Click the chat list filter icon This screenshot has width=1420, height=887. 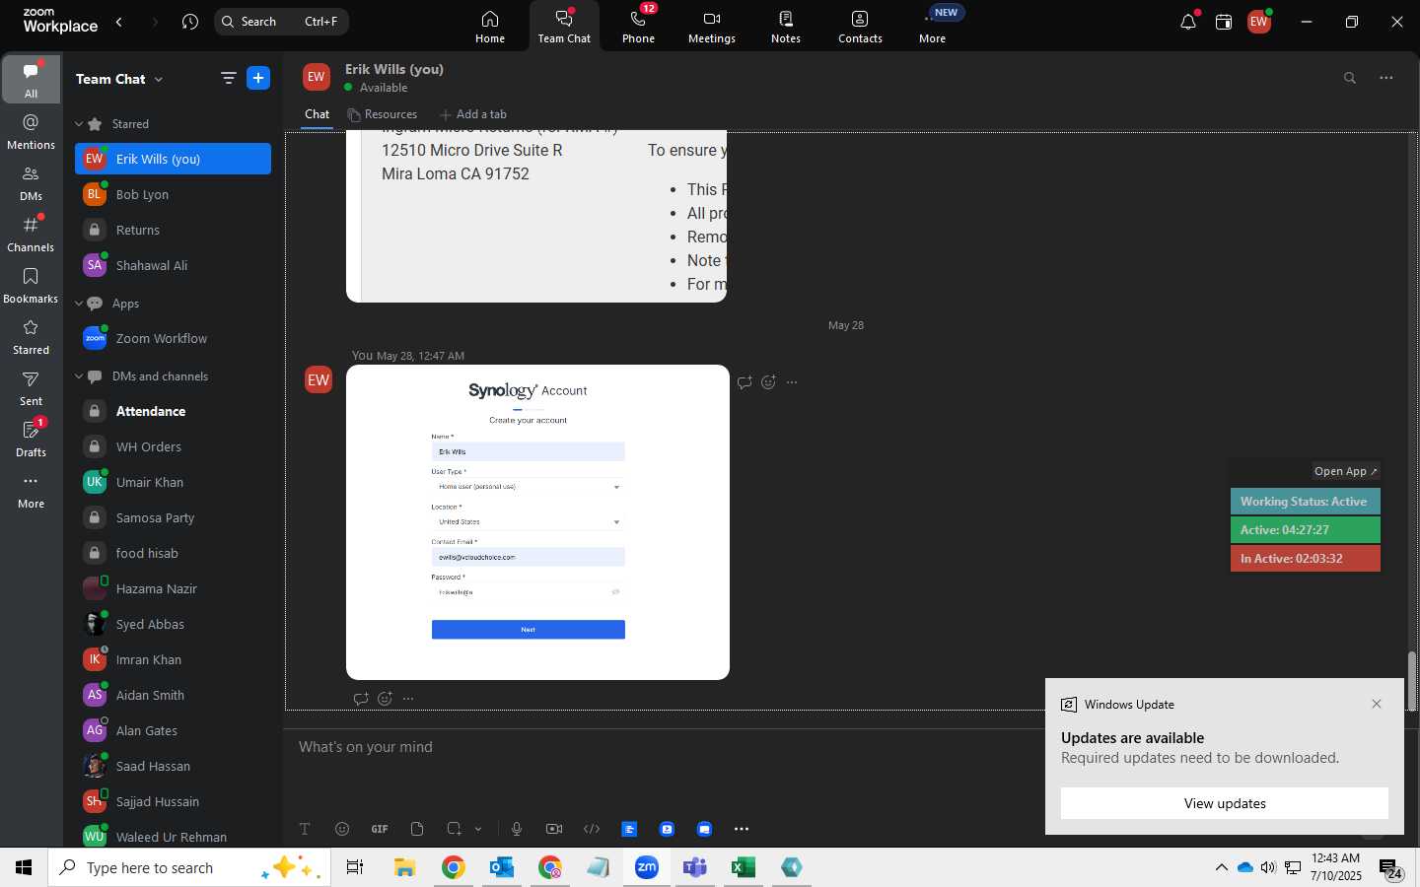point(228,79)
